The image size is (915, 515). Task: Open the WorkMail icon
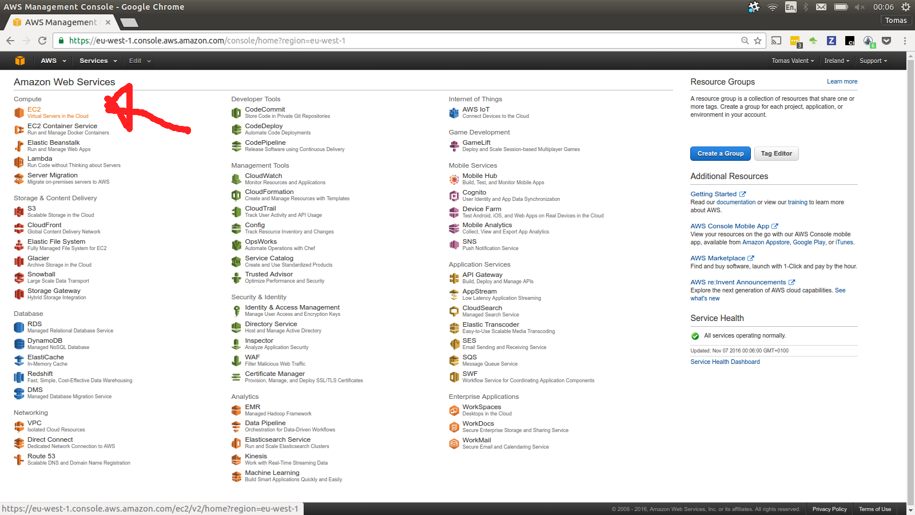tap(454, 443)
